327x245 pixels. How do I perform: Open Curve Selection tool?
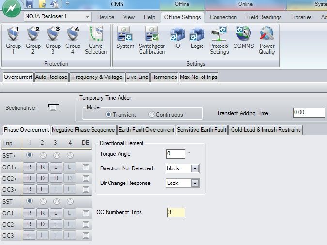(x=96, y=40)
